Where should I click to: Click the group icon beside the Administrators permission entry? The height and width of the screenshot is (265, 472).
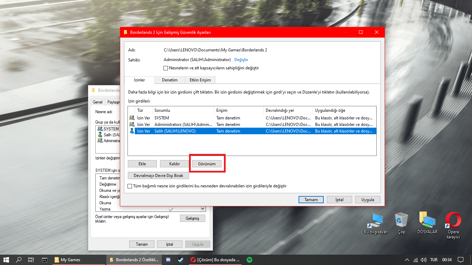coord(132,125)
